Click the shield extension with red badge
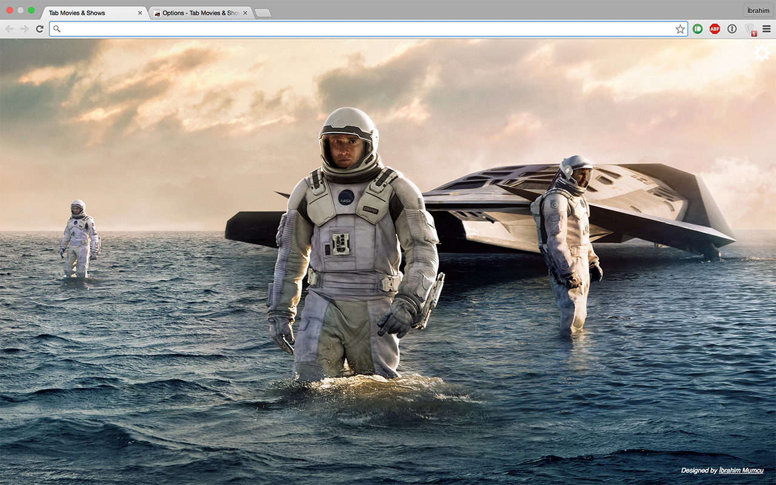 (750, 30)
